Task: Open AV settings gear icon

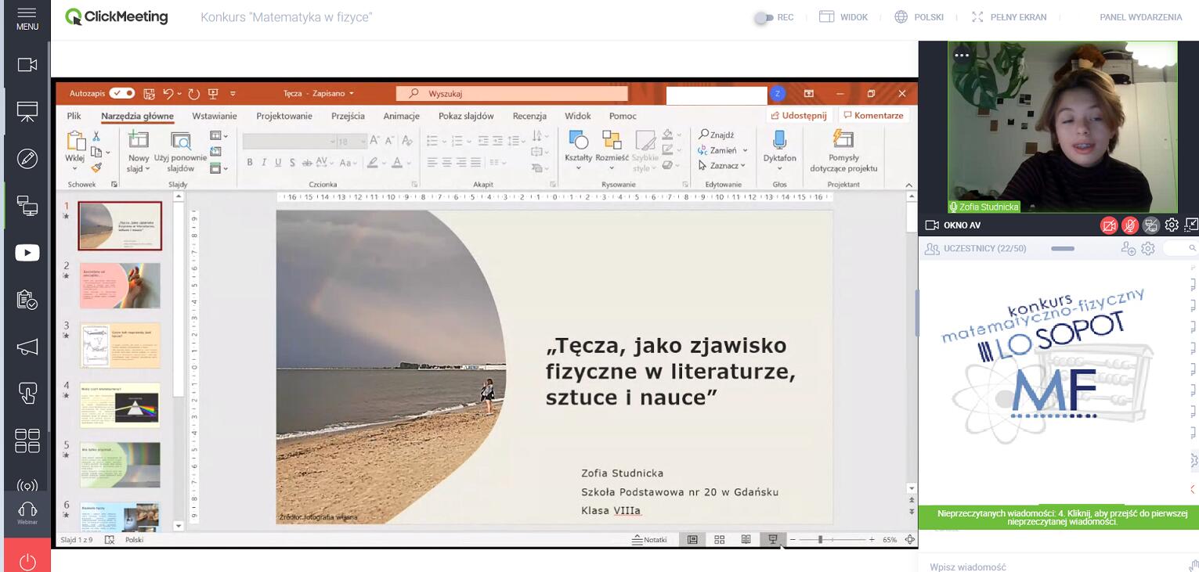Action: tap(1171, 225)
